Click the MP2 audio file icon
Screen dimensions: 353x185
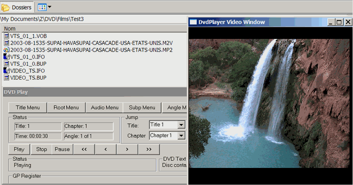[7, 50]
